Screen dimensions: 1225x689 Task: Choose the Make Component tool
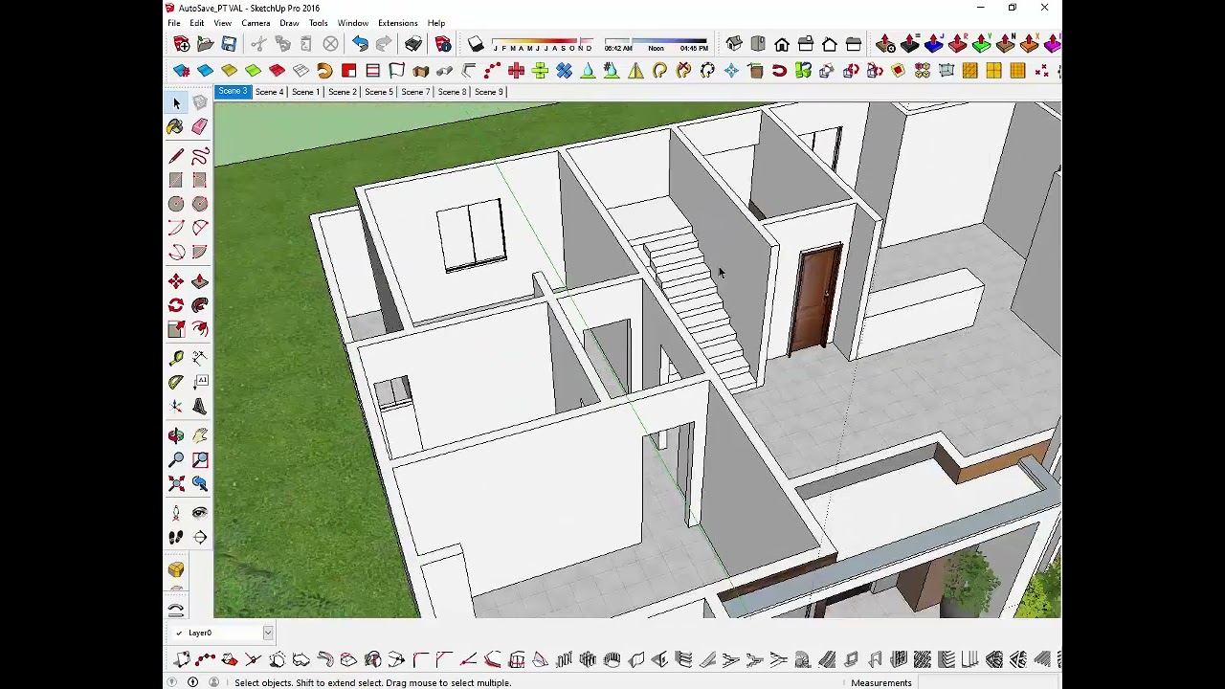(x=200, y=102)
